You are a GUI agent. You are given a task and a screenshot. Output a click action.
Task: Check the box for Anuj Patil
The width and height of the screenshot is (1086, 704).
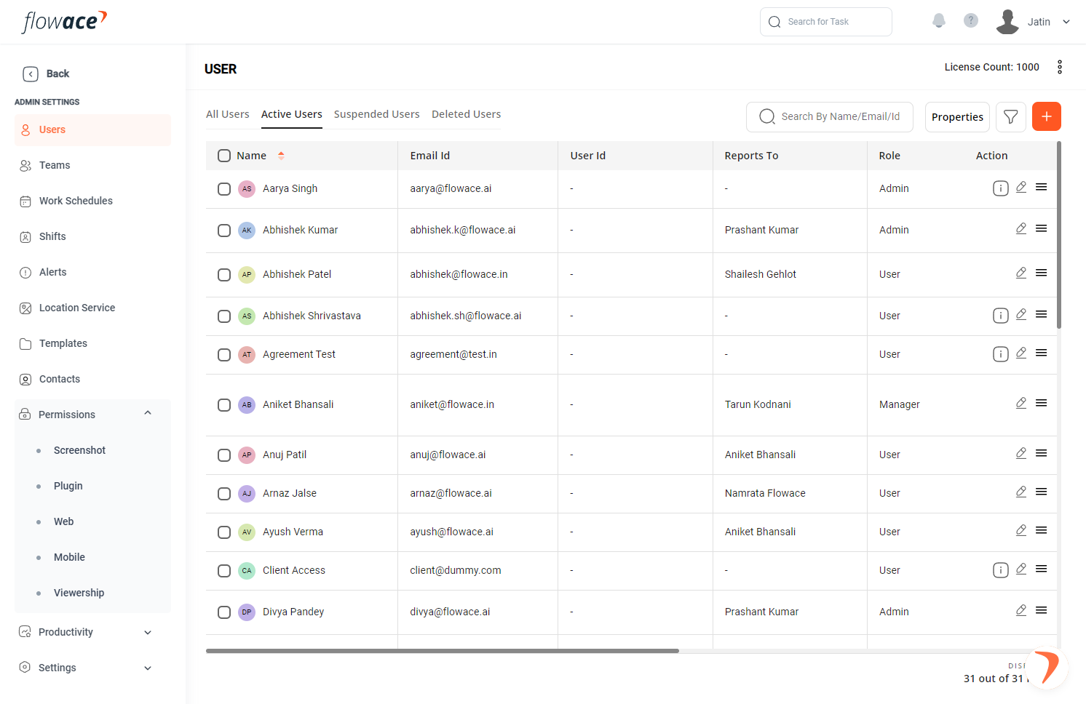pos(224,455)
